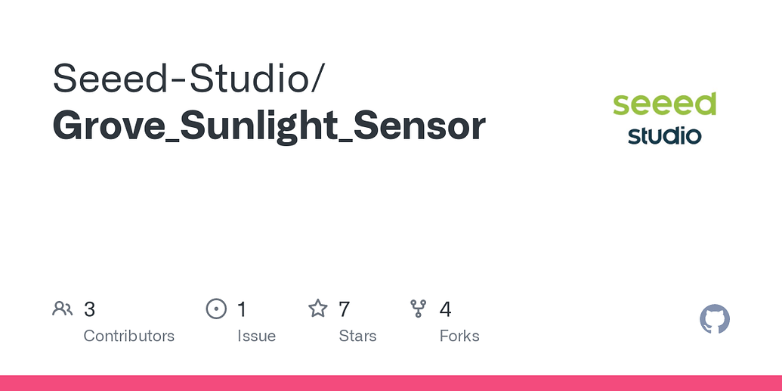Click the dark studio logo wordmark
The height and width of the screenshot is (391, 782).
(665, 135)
